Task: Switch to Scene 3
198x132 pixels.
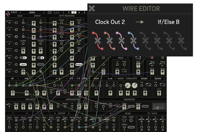Action: [x=74, y=13]
